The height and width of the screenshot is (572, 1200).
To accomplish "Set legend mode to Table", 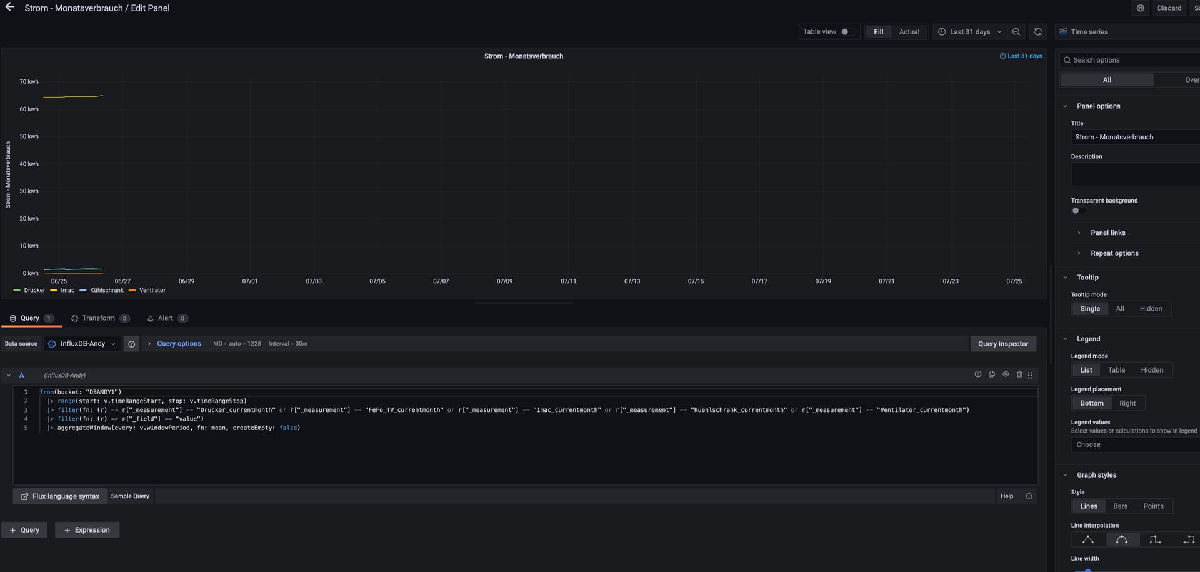I will (1116, 370).
